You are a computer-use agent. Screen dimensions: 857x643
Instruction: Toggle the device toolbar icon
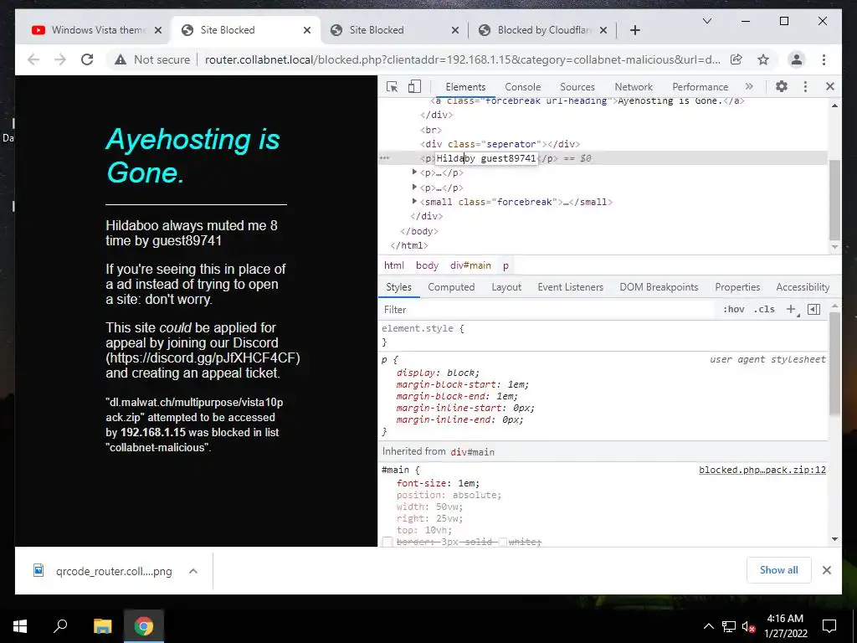point(415,86)
